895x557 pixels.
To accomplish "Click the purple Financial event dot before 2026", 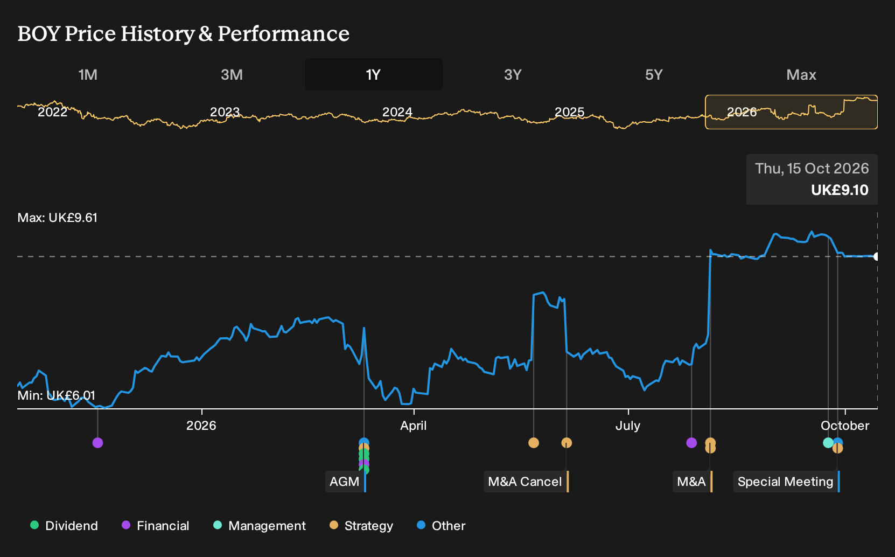I will (97, 443).
